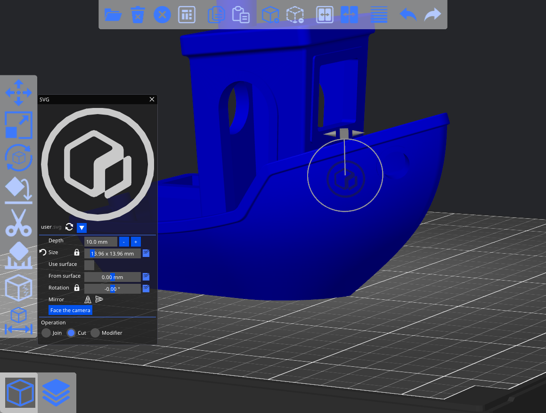
Task: Click the Face the camera button
Action: 70,310
